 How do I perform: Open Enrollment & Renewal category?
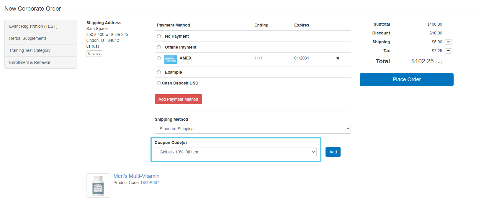coord(41,62)
